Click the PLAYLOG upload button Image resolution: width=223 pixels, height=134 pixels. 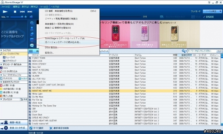23,79
